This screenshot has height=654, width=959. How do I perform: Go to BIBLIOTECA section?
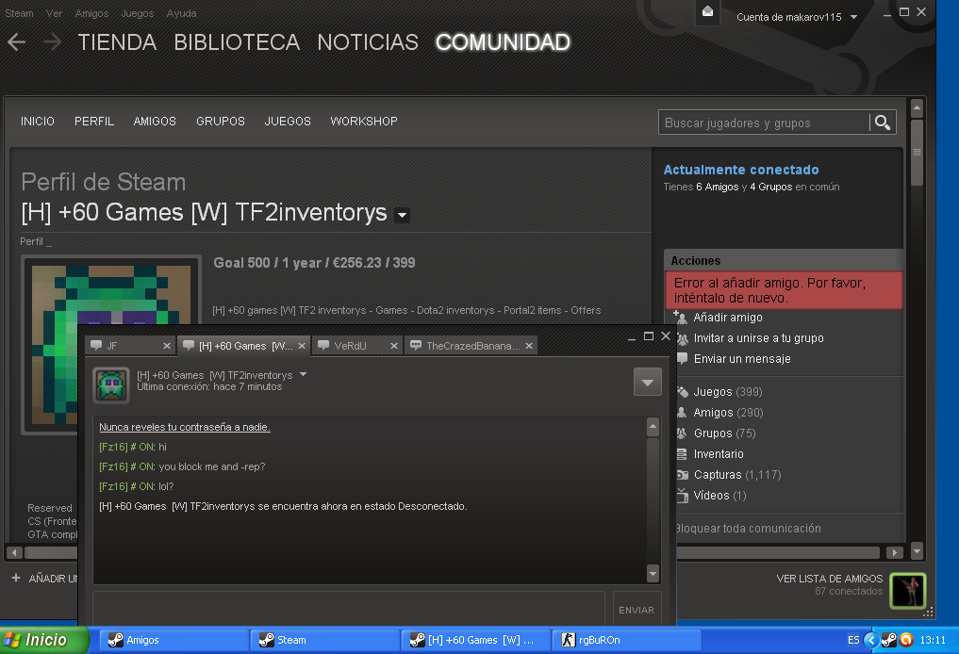(x=237, y=42)
